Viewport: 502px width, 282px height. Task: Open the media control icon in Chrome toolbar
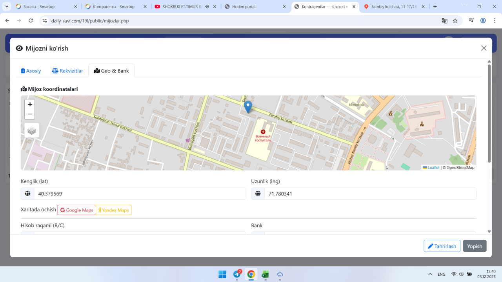tap(471, 21)
